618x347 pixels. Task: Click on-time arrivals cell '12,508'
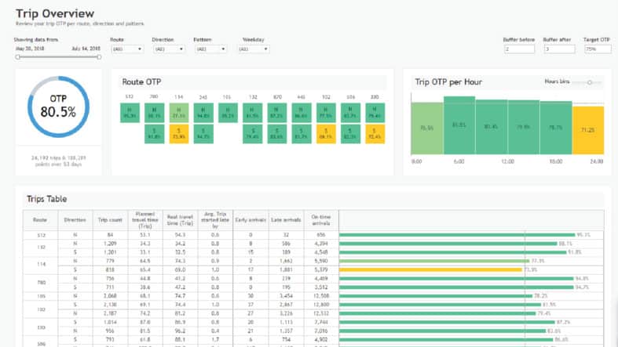coord(321,296)
